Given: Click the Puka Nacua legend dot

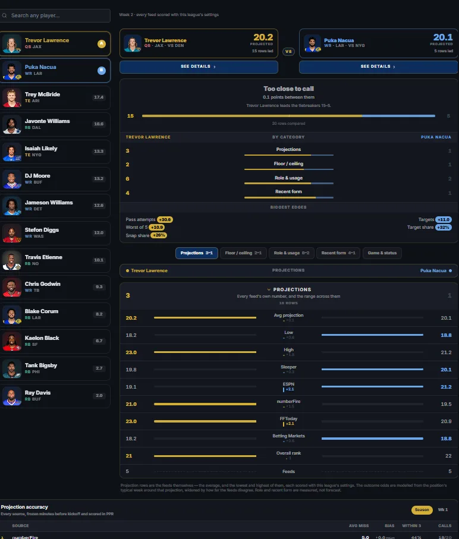Looking at the screenshot, I should [451, 271].
